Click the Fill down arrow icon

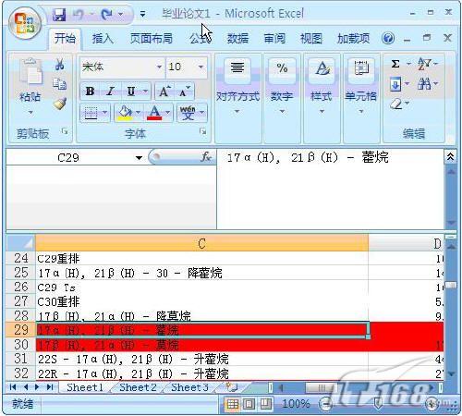(x=395, y=84)
